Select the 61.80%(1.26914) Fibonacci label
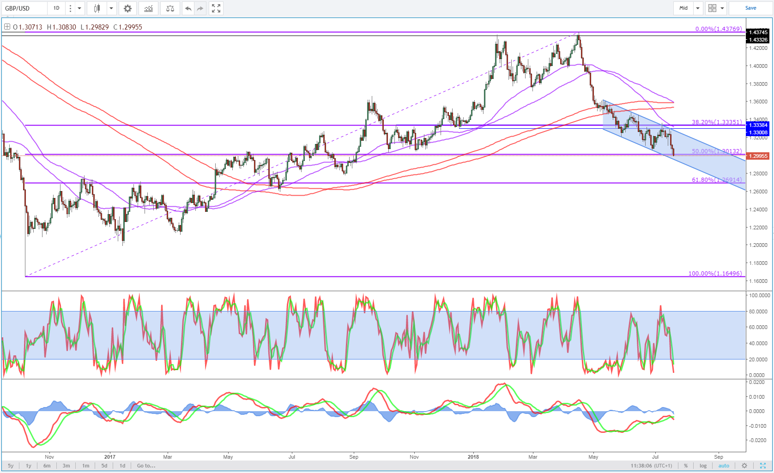This screenshot has width=774, height=473. coord(717,180)
